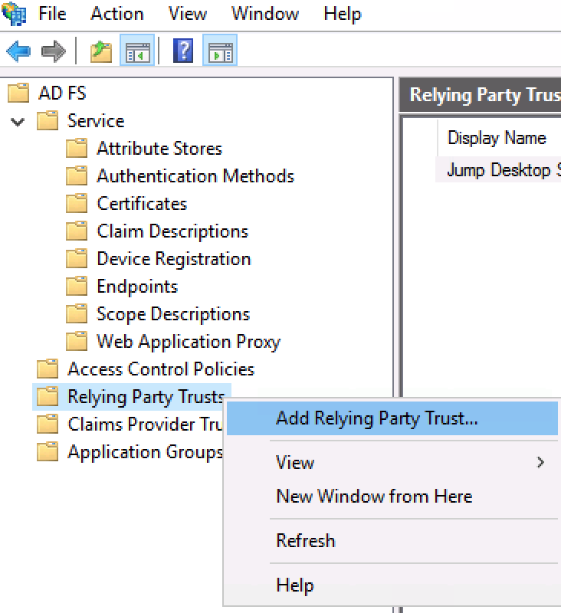Viewport: 561px width, 613px height.
Task: Collapse the Service tree node
Action: click(x=18, y=122)
